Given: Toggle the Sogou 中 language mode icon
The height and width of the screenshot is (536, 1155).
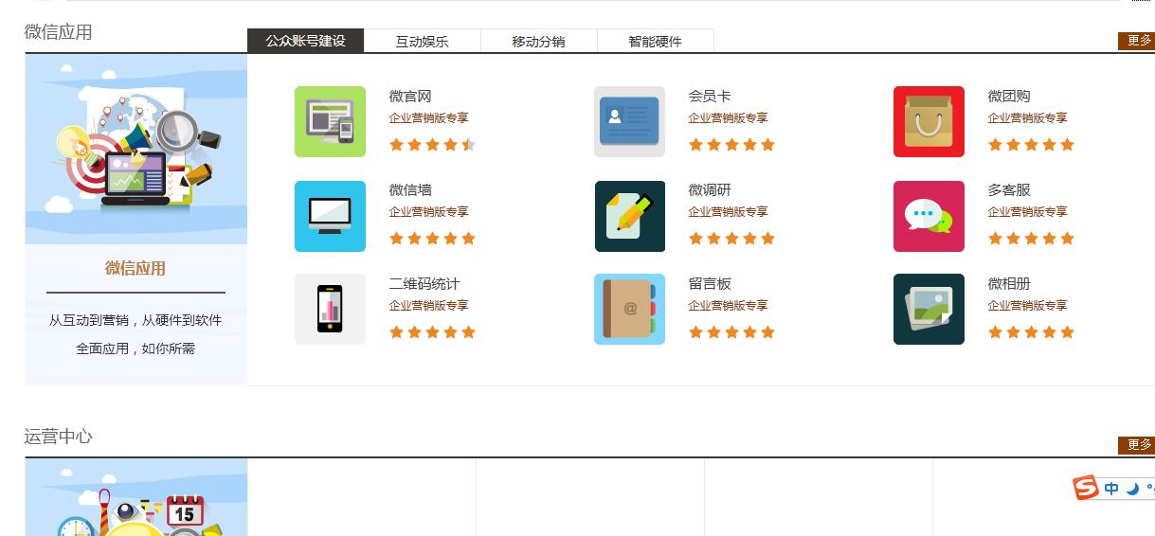Looking at the screenshot, I should [x=1111, y=489].
